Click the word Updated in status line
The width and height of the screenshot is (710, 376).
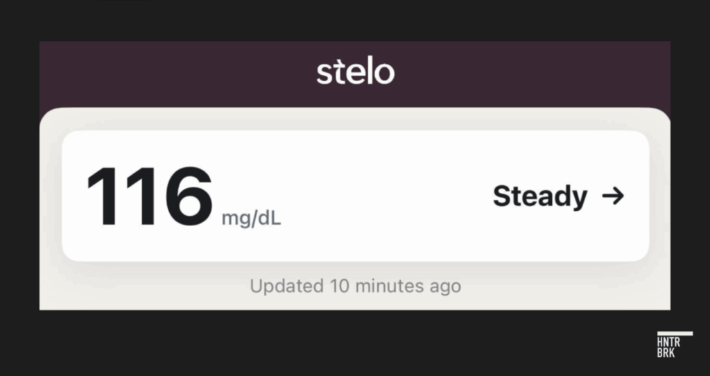coord(286,286)
